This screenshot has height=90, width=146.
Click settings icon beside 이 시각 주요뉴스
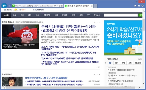(94, 22)
